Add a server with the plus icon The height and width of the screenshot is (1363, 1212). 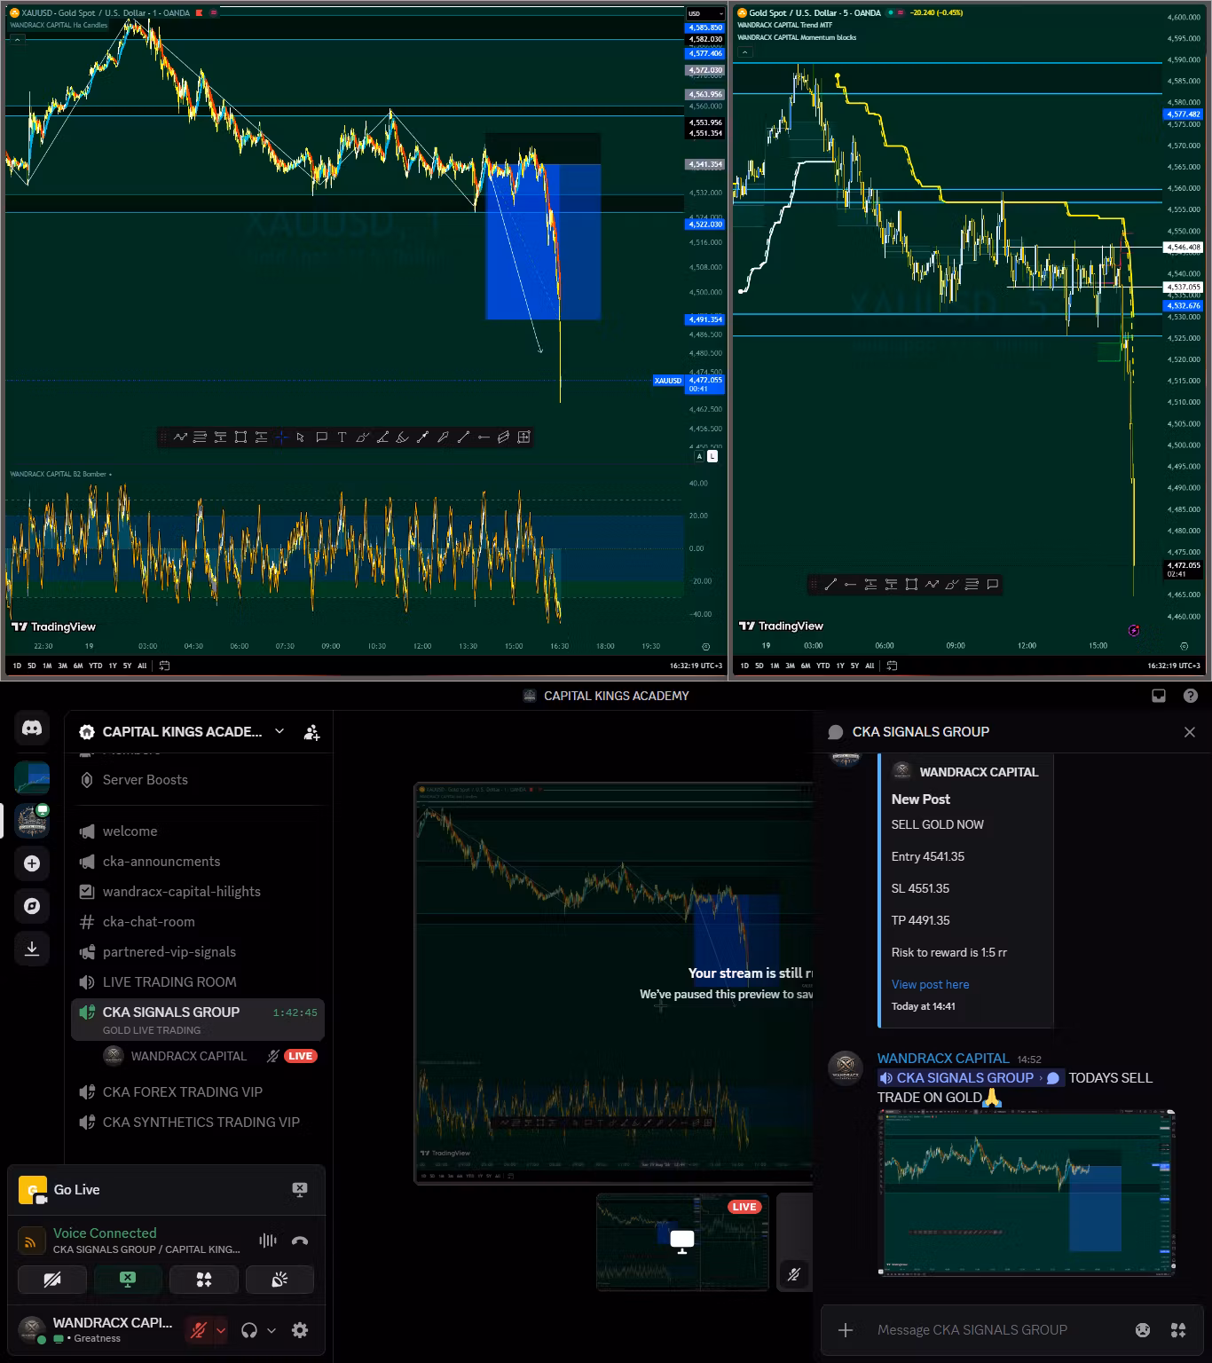point(32,863)
